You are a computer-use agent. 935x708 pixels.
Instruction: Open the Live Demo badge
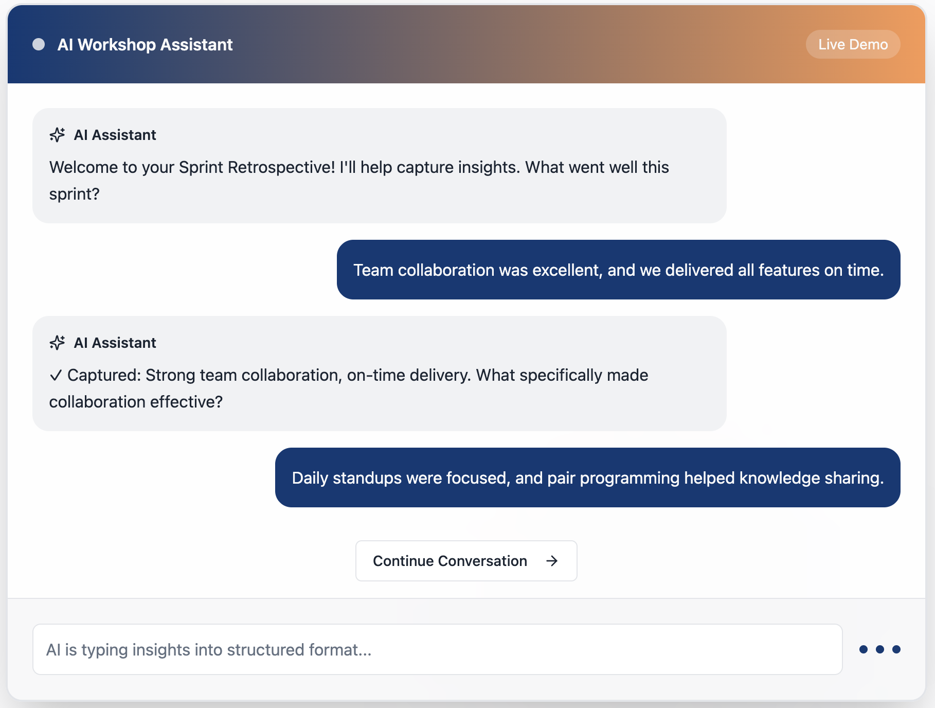(853, 44)
